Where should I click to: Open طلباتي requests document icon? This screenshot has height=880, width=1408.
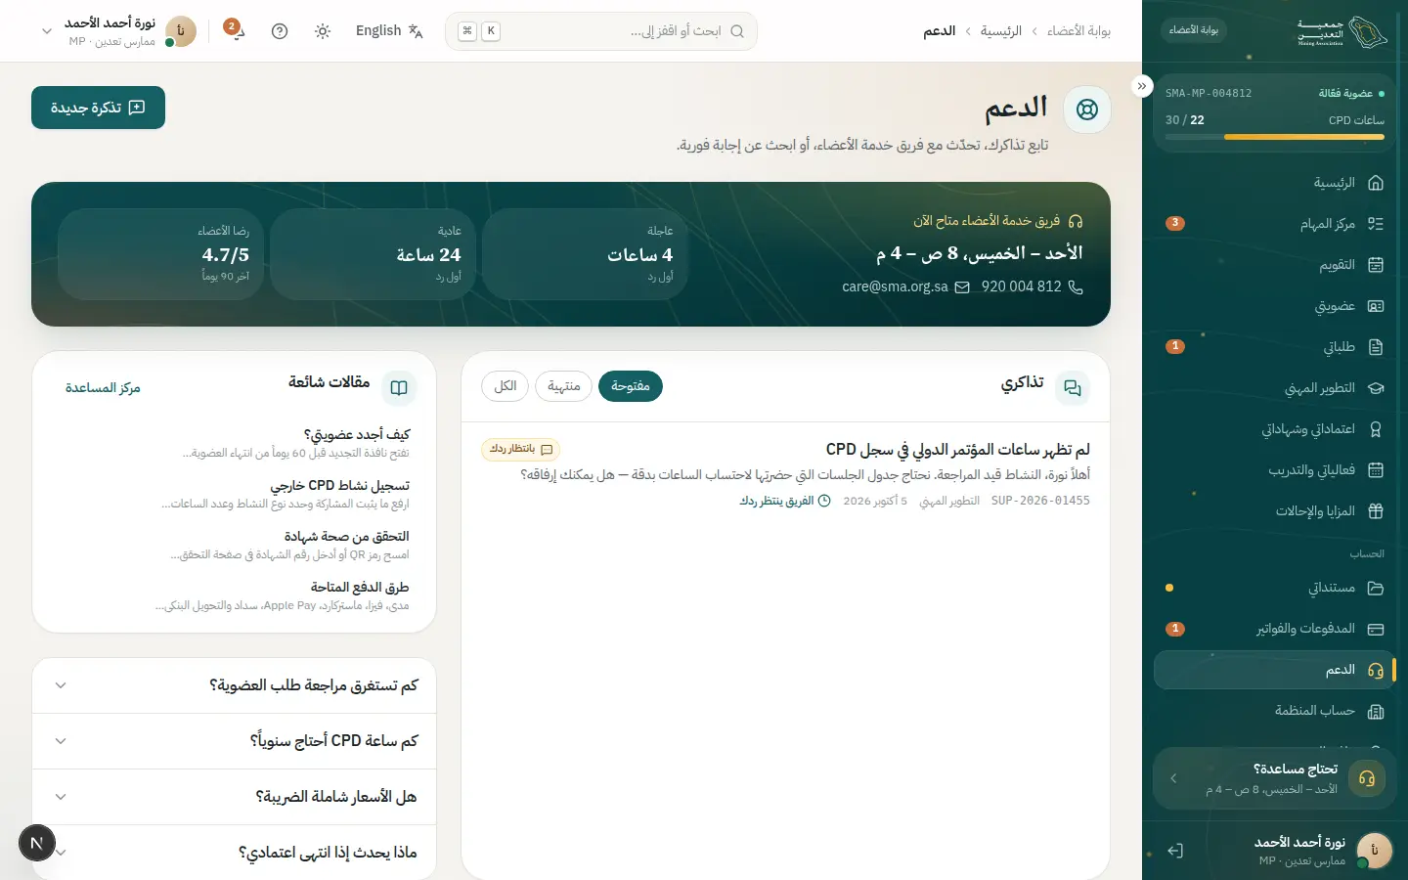pyautogui.click(x=1376, y=347)
